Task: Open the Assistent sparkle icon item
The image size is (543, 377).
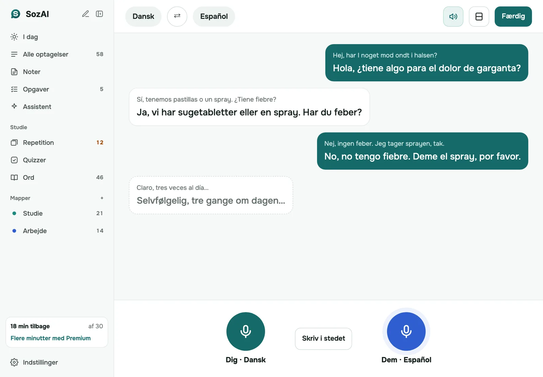Action: pos(57,106)
